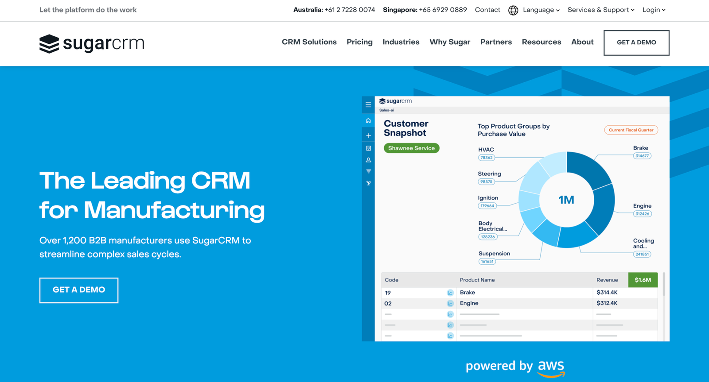Click the Brake product name cell
The width and height of the screenshot is (709, 382).
coord(467,293)
